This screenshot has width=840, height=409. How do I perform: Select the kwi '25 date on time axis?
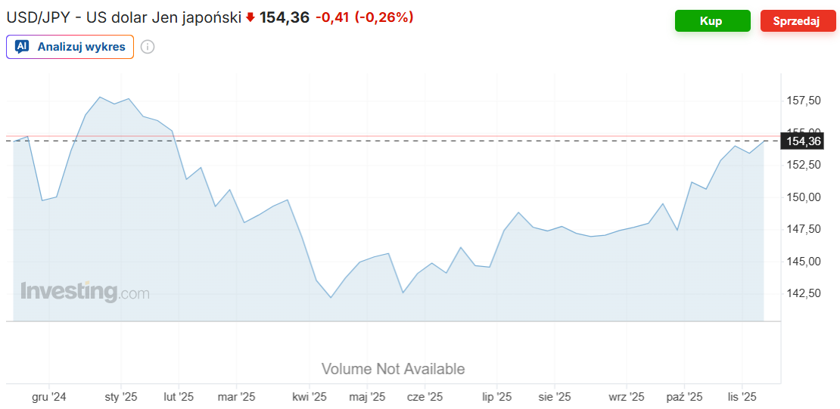click(309, 396)
